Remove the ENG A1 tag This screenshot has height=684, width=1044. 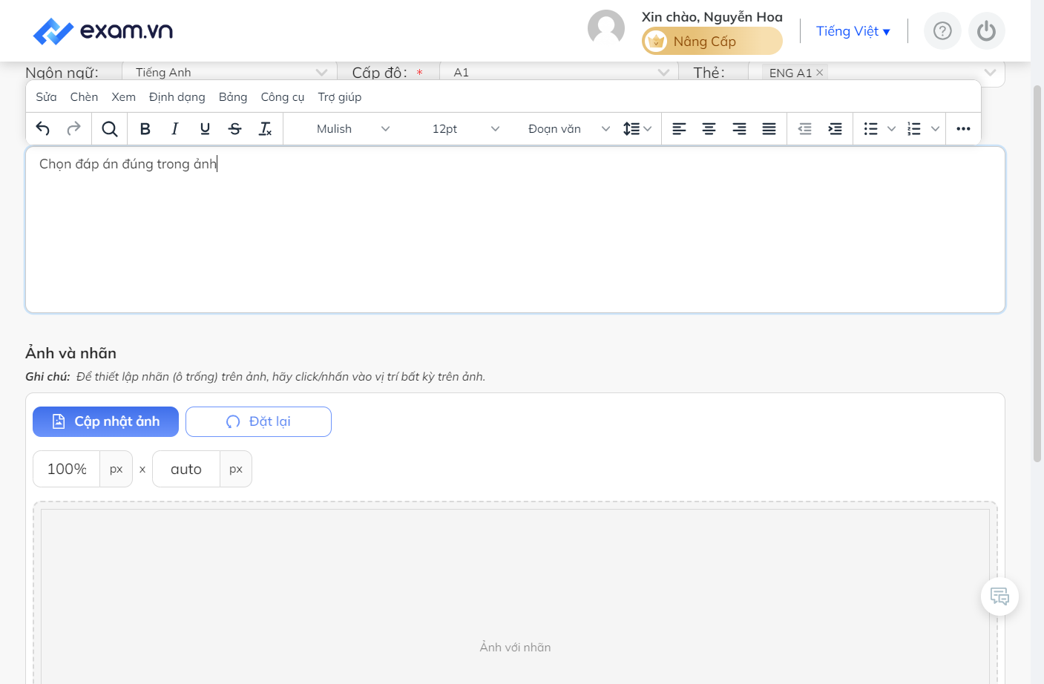click(x=820, y=73)
